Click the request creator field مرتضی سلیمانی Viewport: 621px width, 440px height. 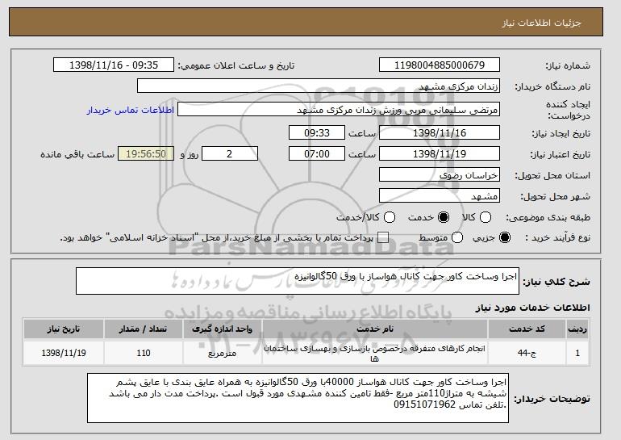point(339,110)
